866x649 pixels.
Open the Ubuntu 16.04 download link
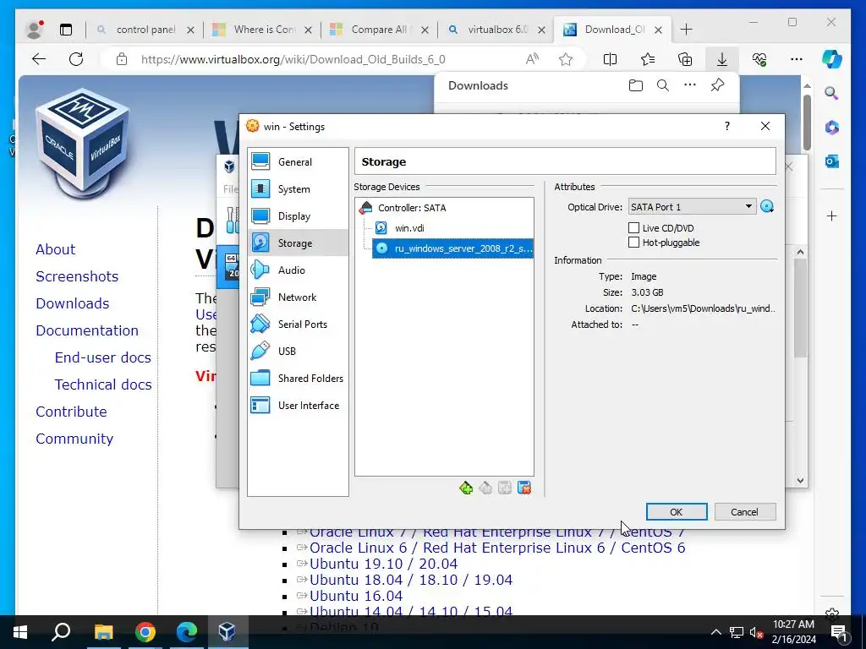(x=356, y=596)
